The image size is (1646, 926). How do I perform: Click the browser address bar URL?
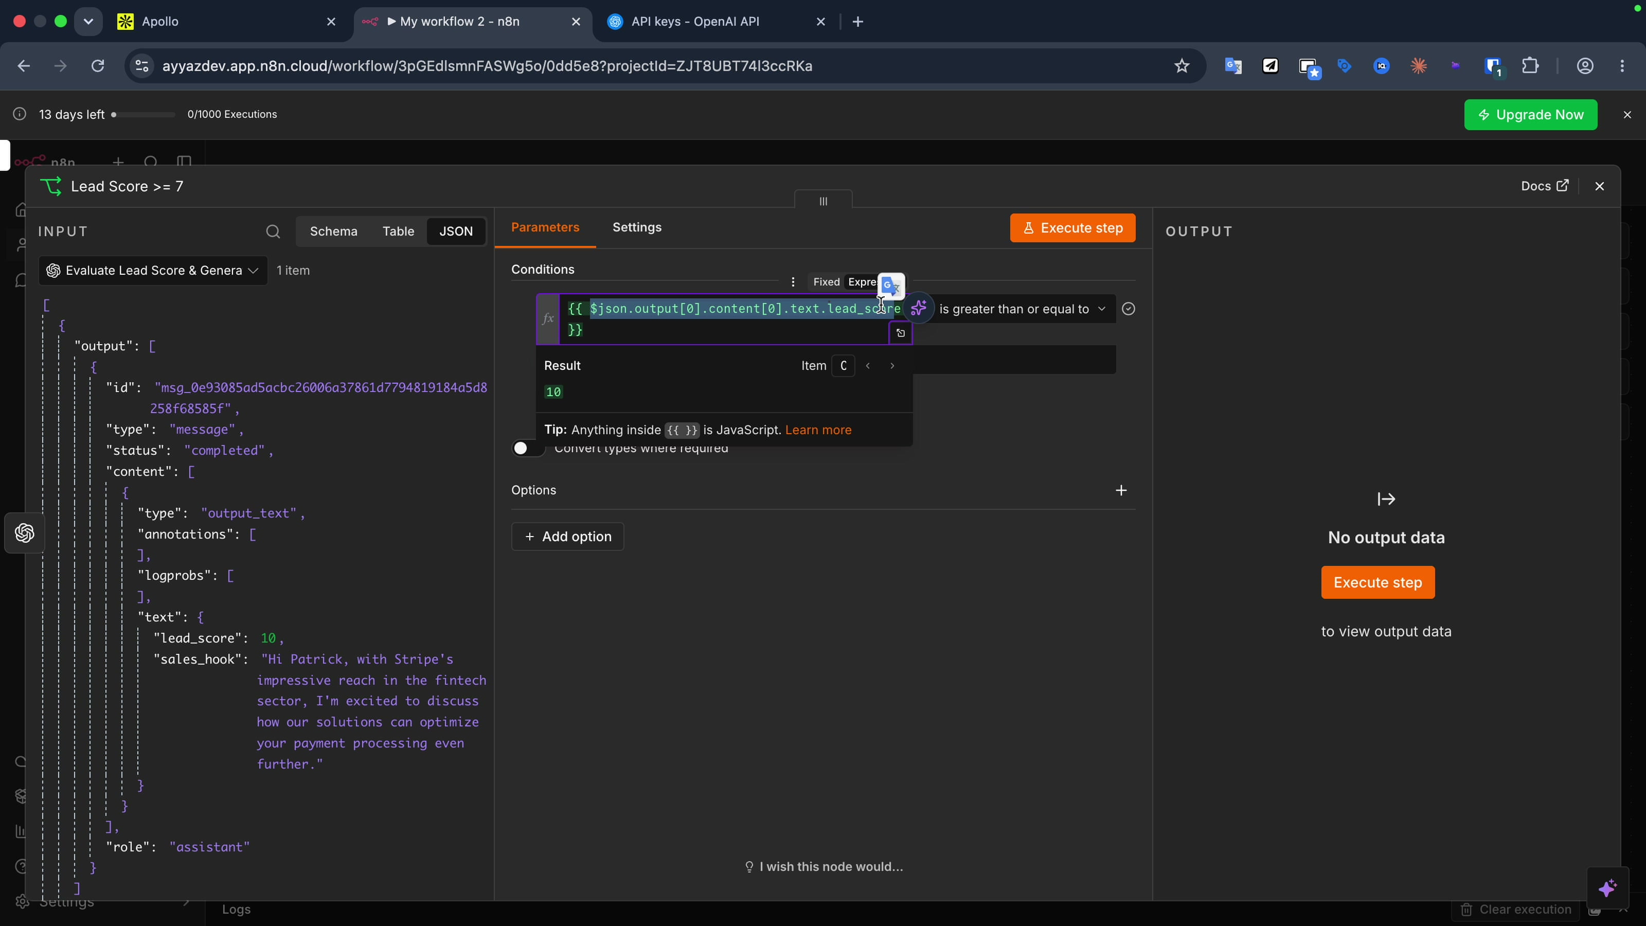click(x=487, y=66)
